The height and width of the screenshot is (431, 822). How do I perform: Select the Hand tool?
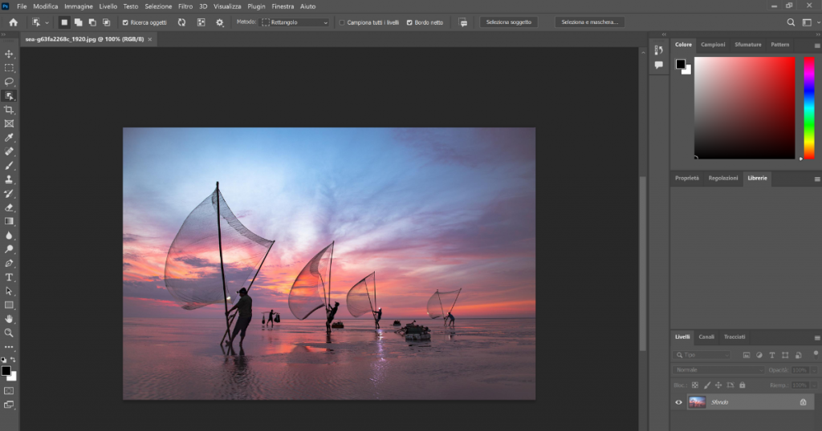[10, 319]
